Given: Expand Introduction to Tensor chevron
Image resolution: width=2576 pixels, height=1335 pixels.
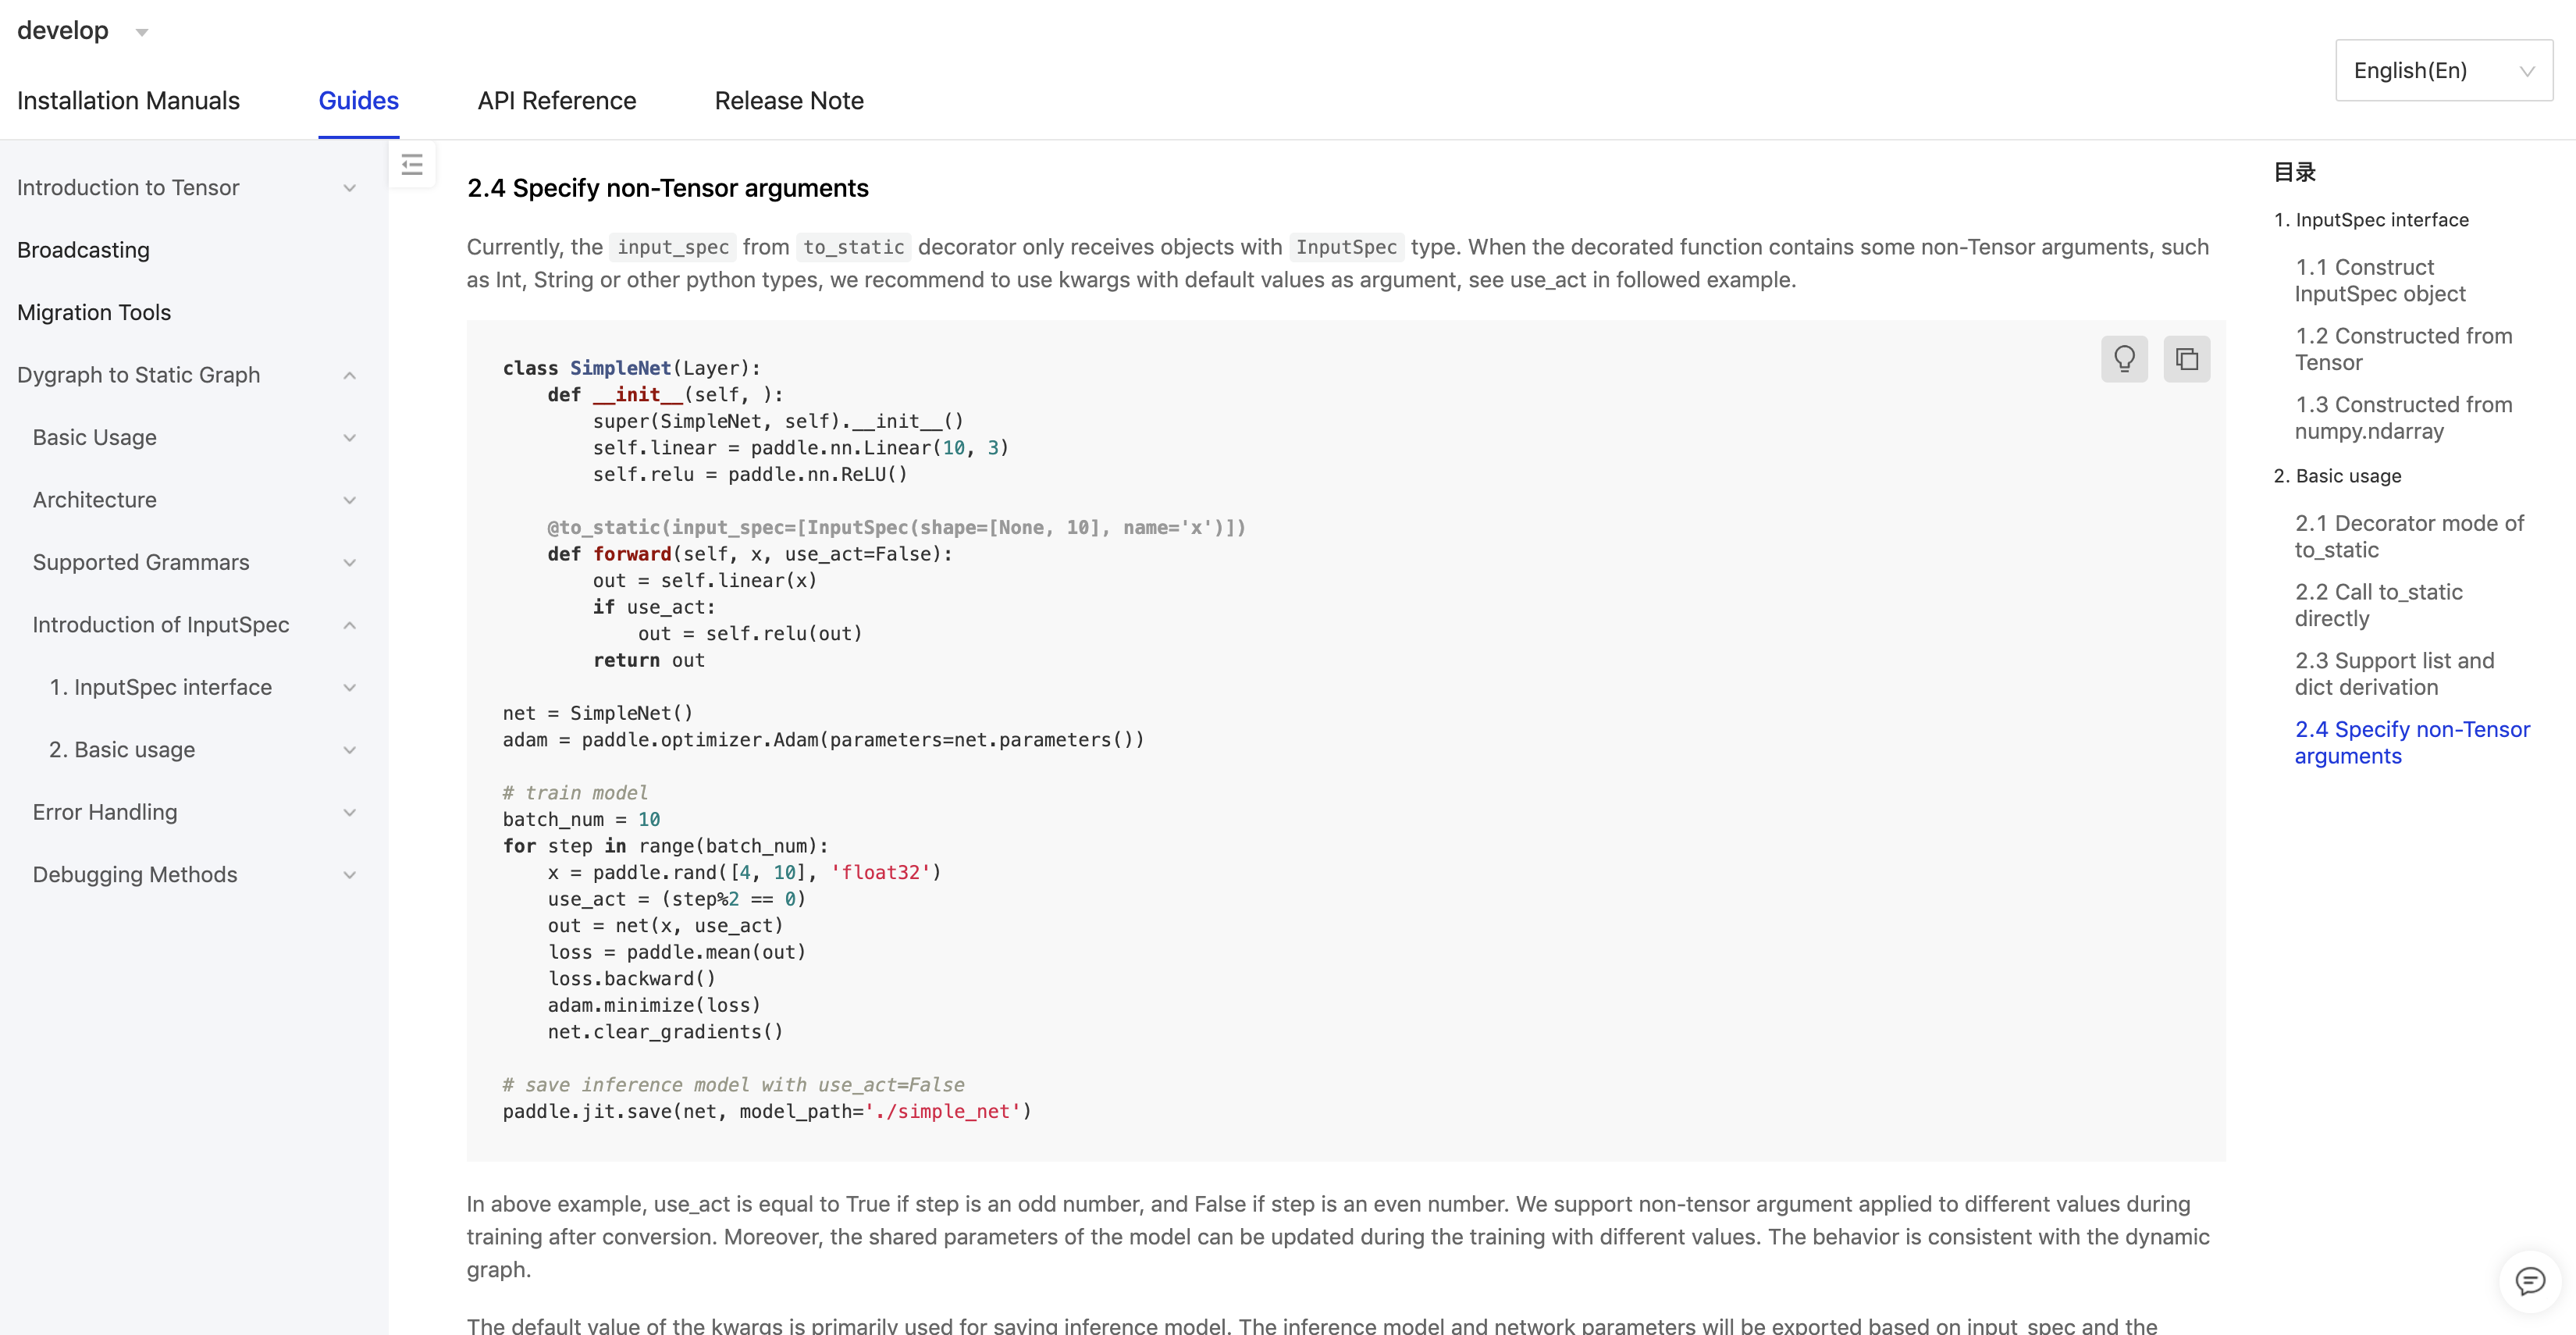Looking at the screenshot, I should coord(349,188).
